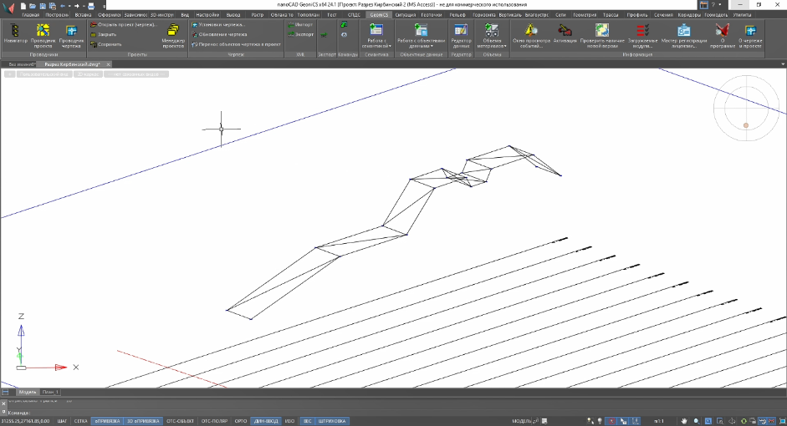Switch to the Рельеф ribbon tab
The image size is (787, 426).
pyautogui.click(x=457, y=15)
